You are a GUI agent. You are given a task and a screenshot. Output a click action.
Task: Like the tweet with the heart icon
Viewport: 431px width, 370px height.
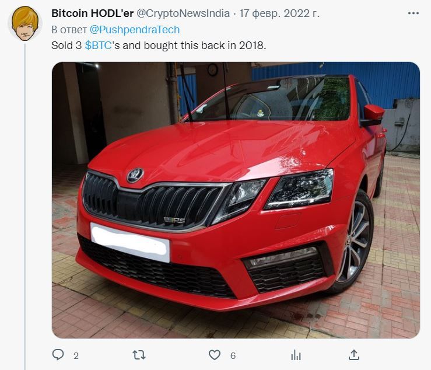pos(215,355)
